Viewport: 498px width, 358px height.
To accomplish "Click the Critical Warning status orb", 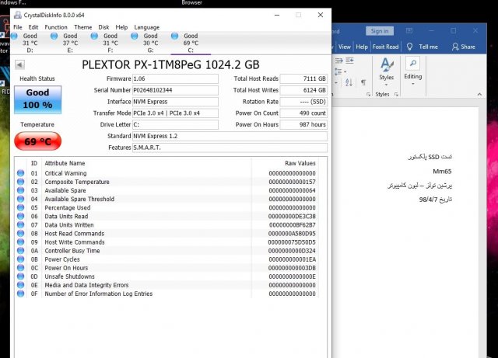I will point(21,173).
